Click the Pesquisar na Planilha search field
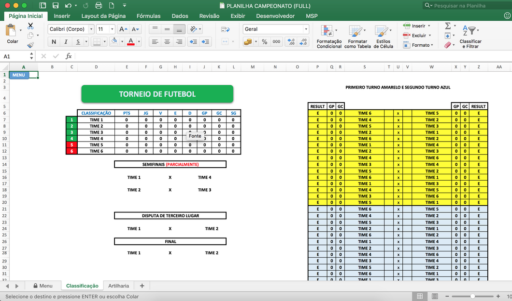 pyautogui.click(x=466, y=6)
